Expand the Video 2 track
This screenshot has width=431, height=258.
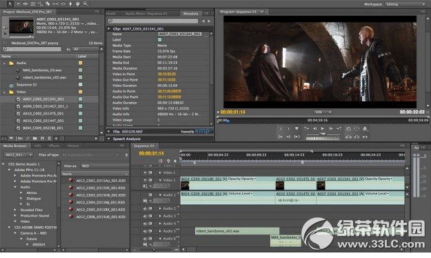pos(160,172)
